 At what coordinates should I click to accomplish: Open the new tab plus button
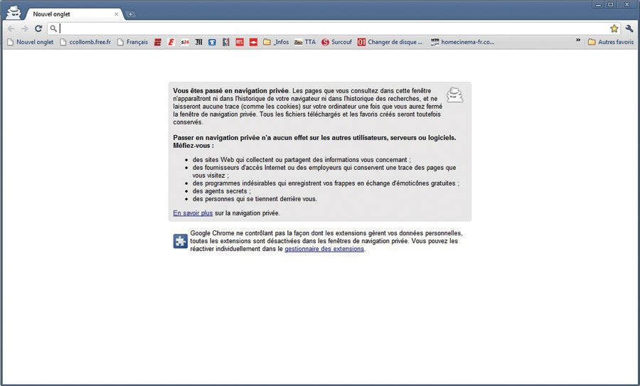tap(130, 14)
